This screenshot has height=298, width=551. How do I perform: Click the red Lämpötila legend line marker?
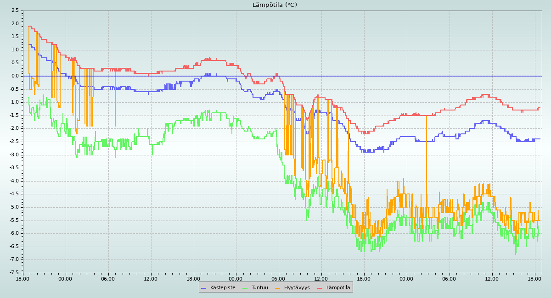tap(320, 288)
